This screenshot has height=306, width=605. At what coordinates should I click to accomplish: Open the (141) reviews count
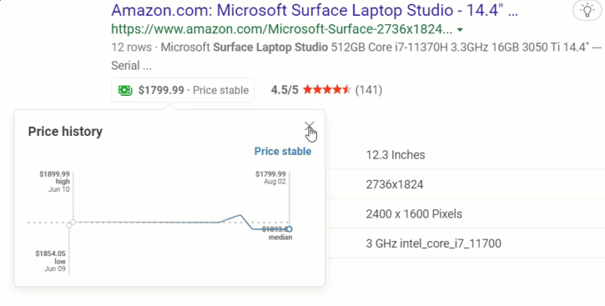click(368, 91)
